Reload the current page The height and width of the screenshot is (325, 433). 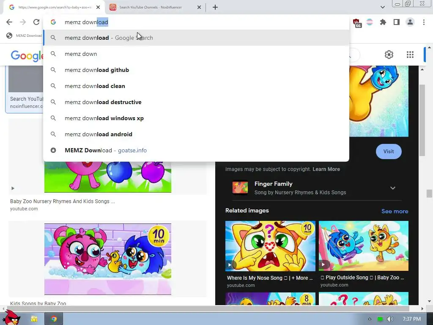[36, 22]
